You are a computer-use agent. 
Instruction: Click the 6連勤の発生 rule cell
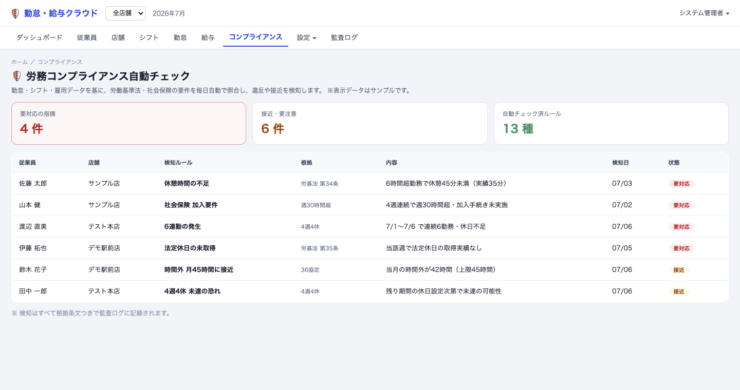pos(182,226)
